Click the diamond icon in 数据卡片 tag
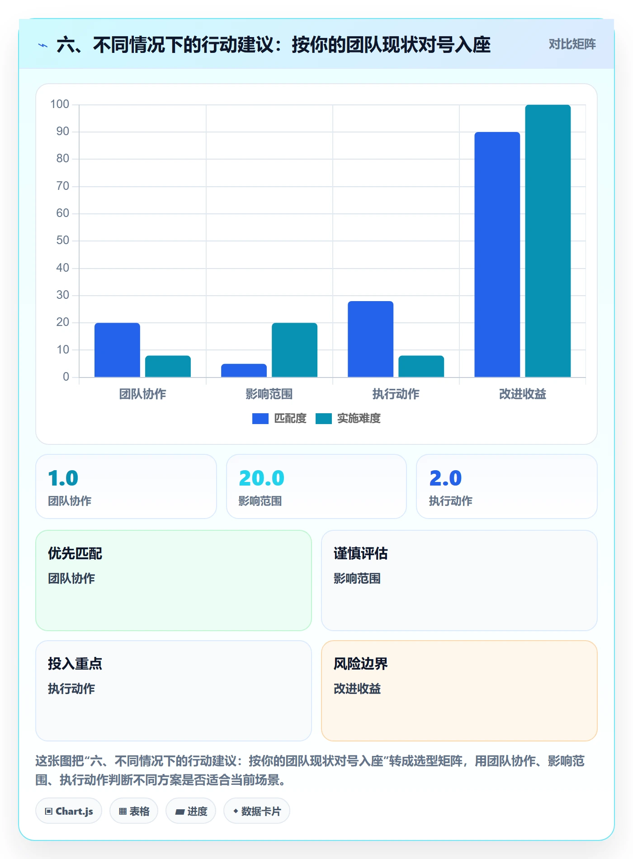The height and width of the screenshot is (859, 633). tap(236, 812)
